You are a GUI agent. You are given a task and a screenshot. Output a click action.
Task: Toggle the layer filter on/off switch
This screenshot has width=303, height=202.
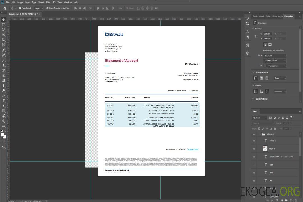[x=291, y=117]
